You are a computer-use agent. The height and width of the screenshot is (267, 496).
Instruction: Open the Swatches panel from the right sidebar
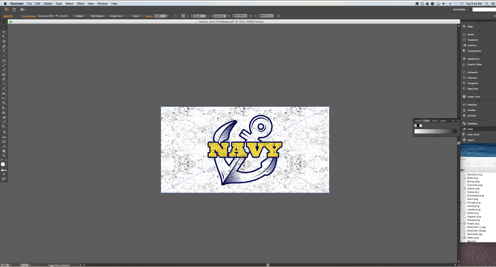tap(472, 104)
